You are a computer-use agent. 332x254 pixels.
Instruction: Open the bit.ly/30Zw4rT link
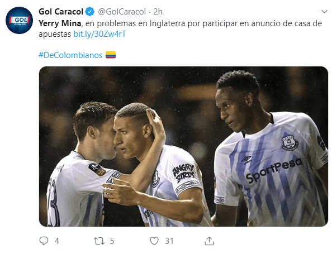[x=99, y=34]
